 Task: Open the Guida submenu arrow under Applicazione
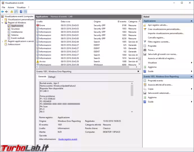tap(191, 71)
